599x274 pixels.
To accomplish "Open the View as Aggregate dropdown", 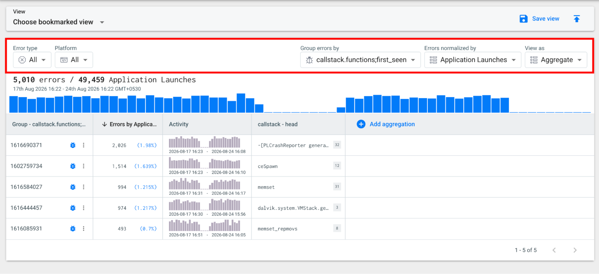I will click(x=556, y=60).
